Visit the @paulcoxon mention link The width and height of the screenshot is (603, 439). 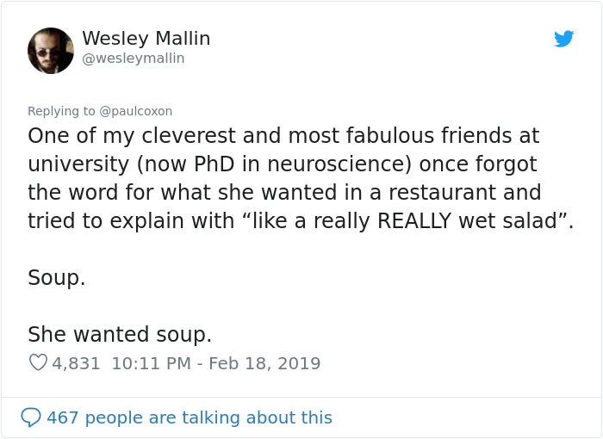pyautogui.click(x=136, y=111)
